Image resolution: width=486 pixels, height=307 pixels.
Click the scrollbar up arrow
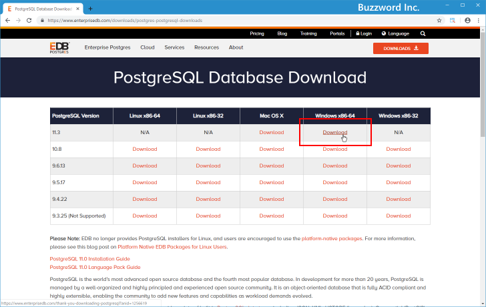[483, 29]
